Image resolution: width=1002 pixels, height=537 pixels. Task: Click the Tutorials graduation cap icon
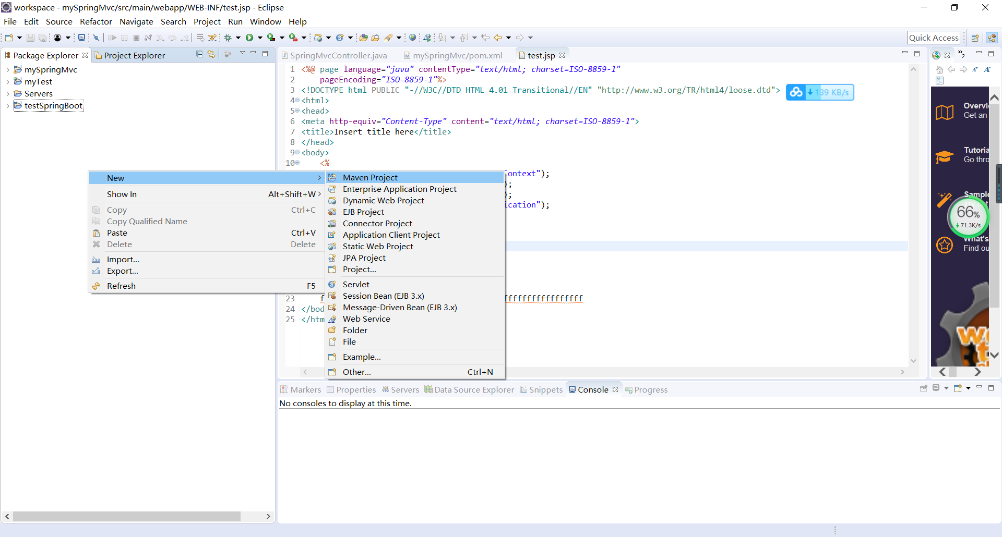pos(945,156)
